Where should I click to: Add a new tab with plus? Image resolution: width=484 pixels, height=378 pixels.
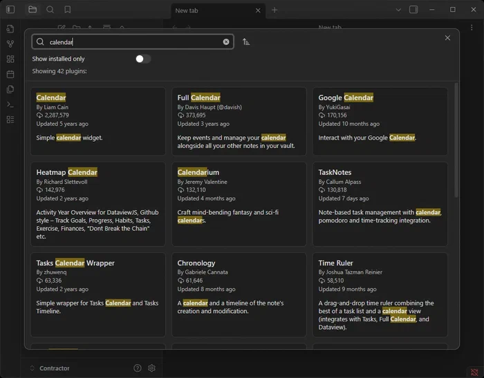(274, 10)
